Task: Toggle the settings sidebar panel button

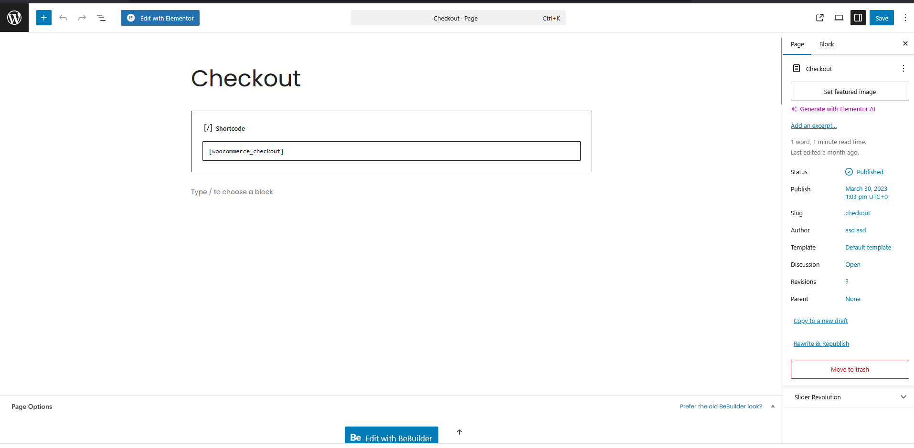Action: [x=858, y=18]
